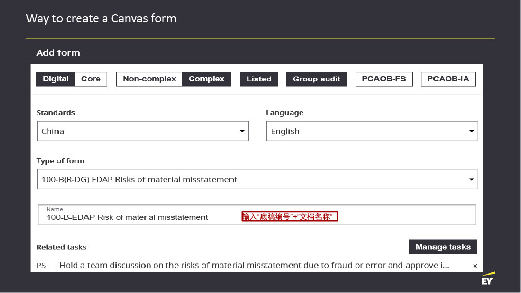Click the Standards dropdown arrow
Viewport: 521px width, 293px height.
tap(242, 131)
